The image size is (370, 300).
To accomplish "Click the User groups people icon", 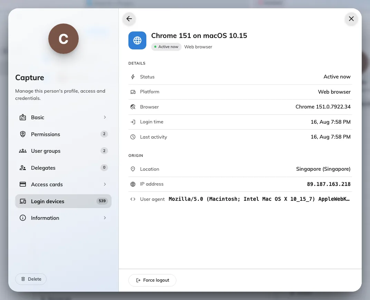I will [23, 151].
